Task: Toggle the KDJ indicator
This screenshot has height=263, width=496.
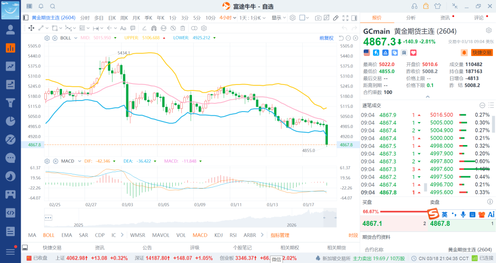Action: [219, 235]
